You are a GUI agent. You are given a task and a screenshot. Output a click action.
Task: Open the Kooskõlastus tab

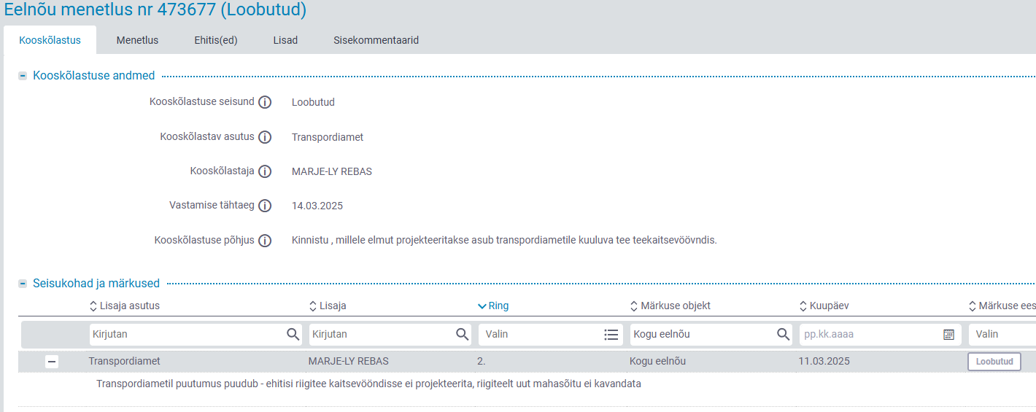[x=50, y=40]
